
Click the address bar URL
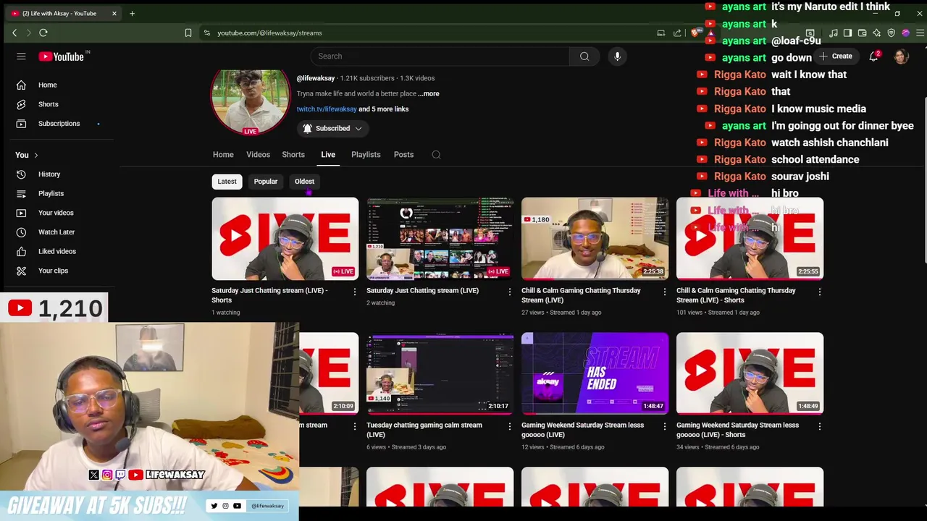coord(269,33)
